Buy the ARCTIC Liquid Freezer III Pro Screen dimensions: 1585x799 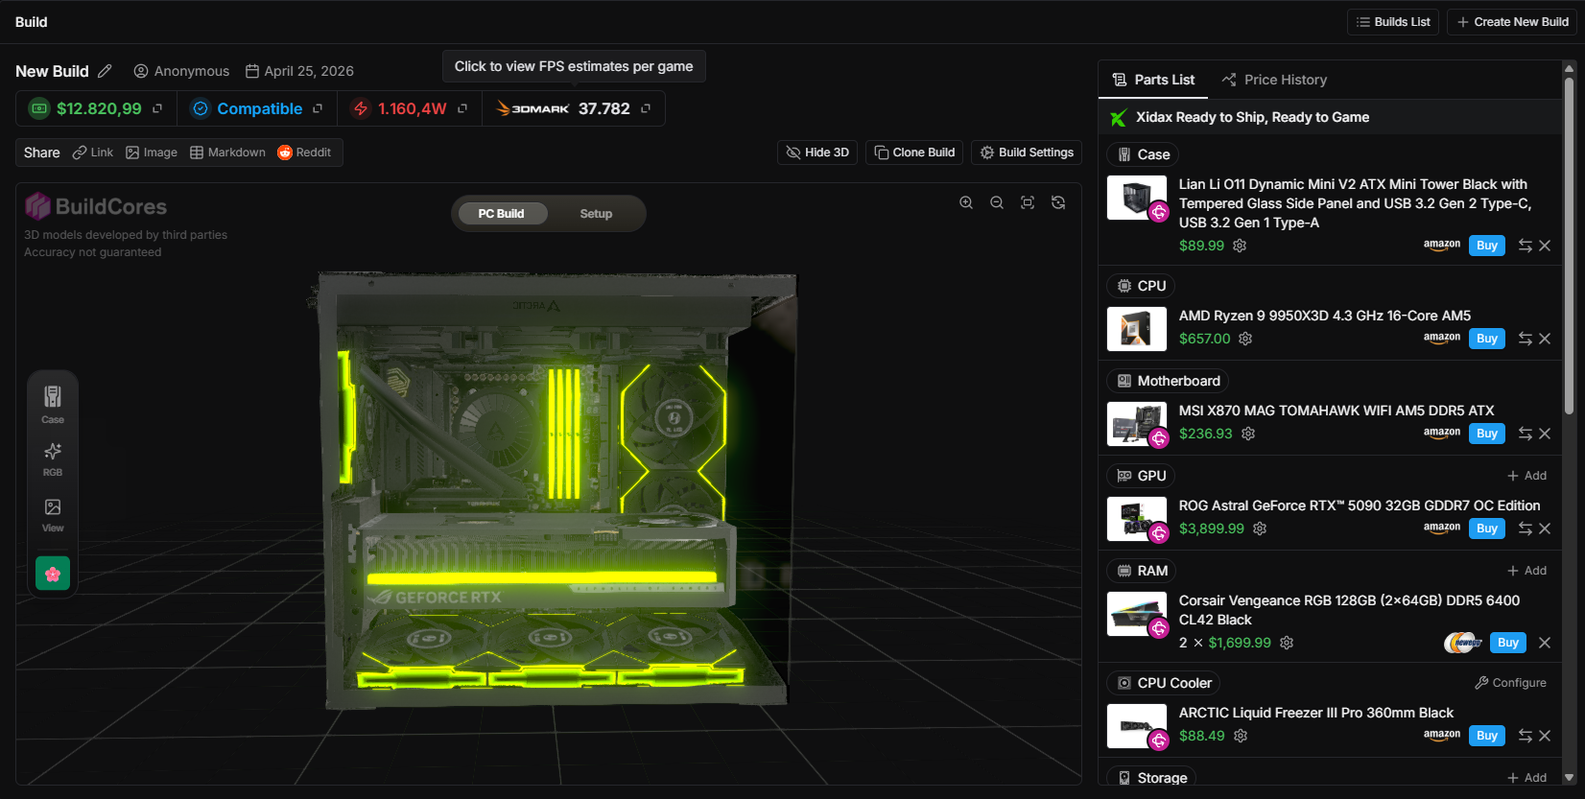[1487, 736]
